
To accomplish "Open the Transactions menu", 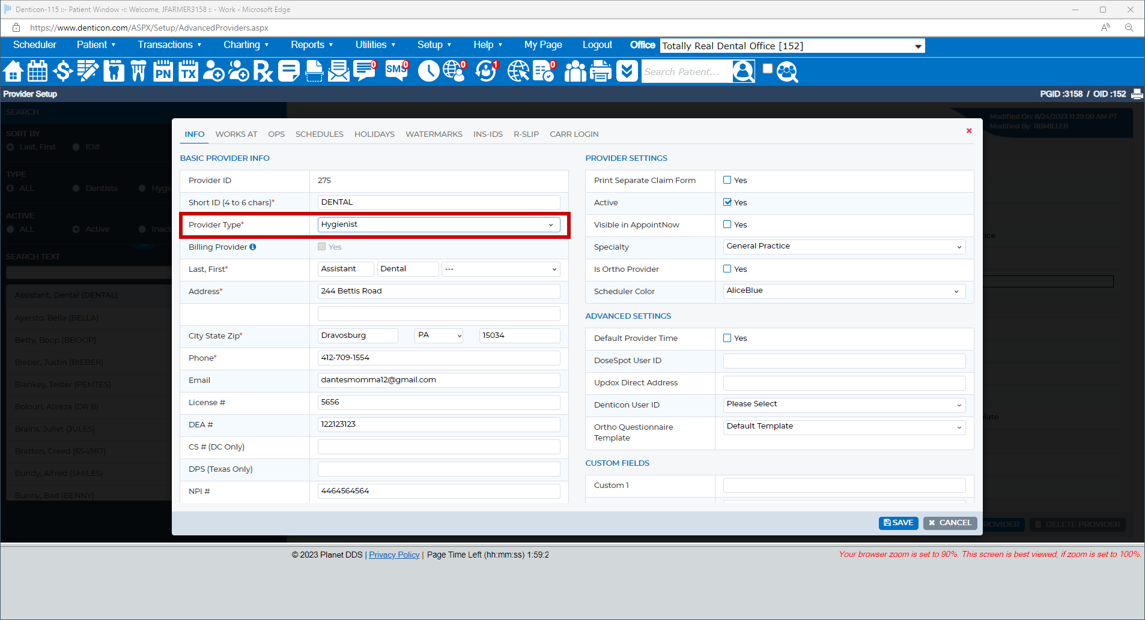I will click(x=169, y=44).
